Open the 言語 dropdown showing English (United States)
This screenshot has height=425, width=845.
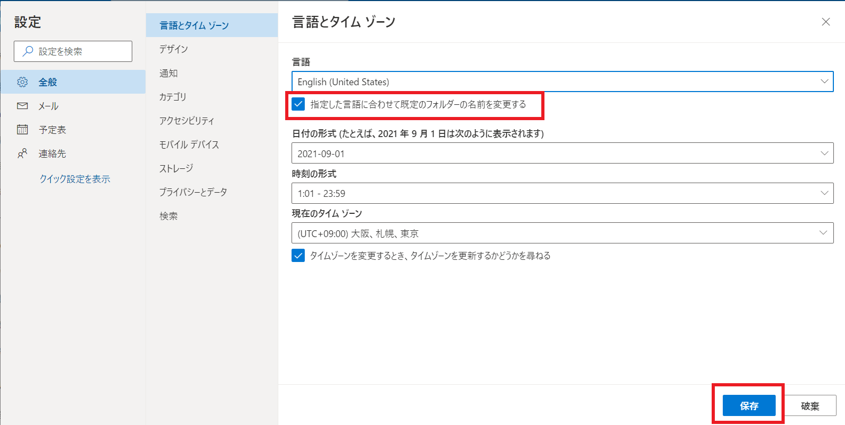pyautogui.click(x=562, y=82)
